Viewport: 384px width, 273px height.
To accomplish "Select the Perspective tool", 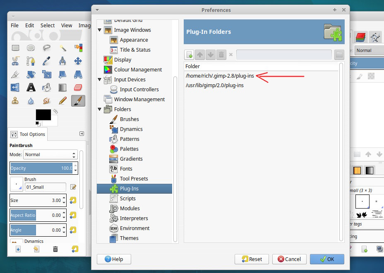I will click(78, 74).
